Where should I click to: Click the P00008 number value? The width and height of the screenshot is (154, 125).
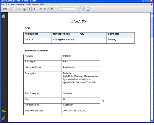tap(67, 56)
